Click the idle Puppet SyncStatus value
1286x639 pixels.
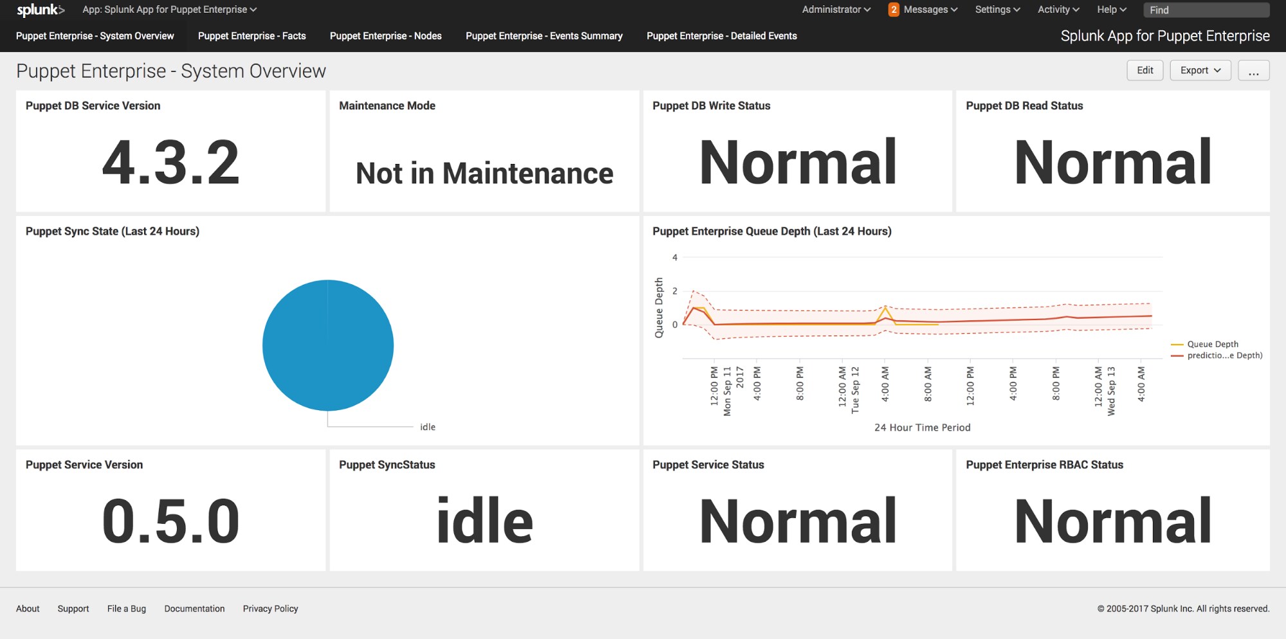484,519
